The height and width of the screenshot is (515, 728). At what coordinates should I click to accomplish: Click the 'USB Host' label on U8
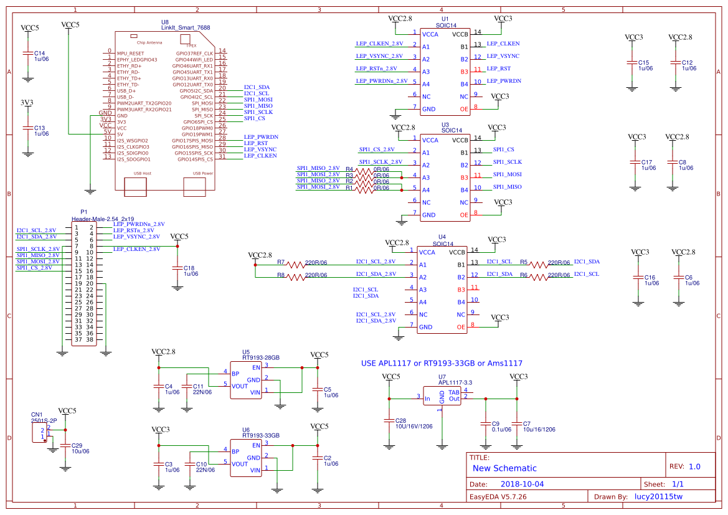coord(143,173)
